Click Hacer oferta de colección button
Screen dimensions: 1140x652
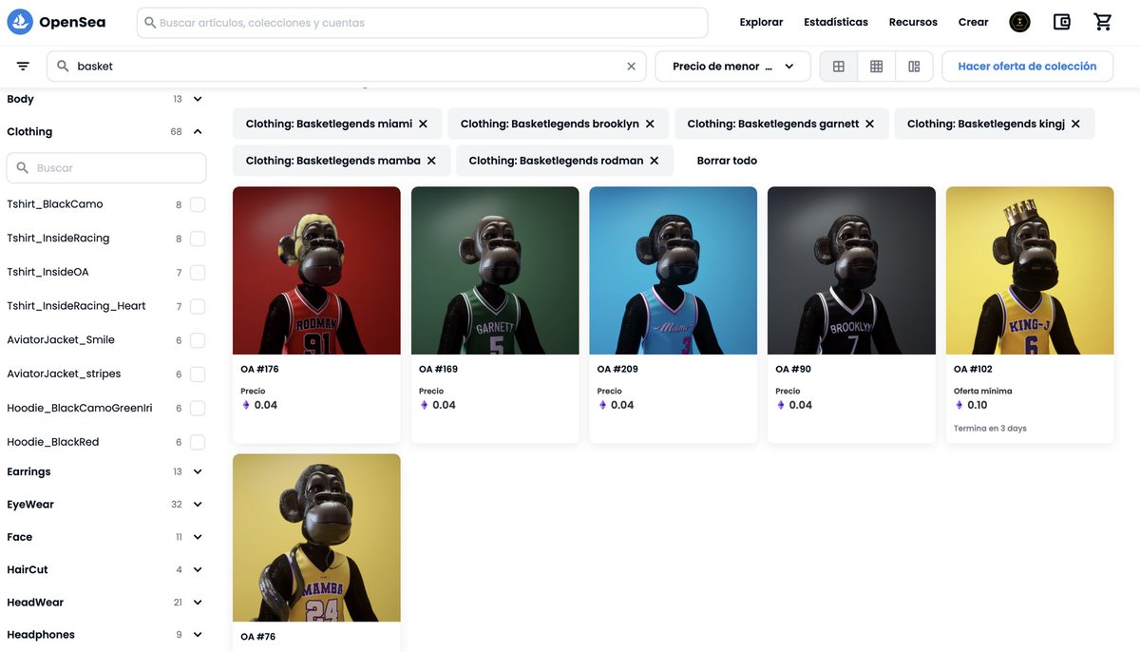point(1027,67)
